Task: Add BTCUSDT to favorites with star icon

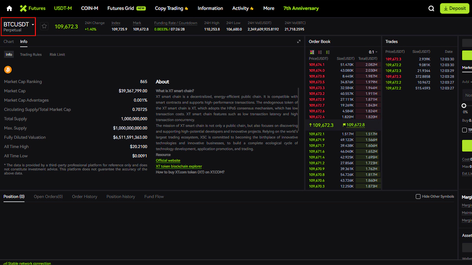Action: pos(44,26)
